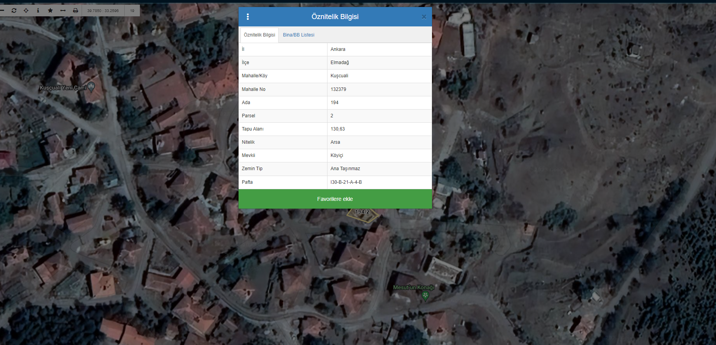Viewport: 716px width, 345px height.
Task: Select the Elmadağ value cell
Action: [x=379, y=63]
